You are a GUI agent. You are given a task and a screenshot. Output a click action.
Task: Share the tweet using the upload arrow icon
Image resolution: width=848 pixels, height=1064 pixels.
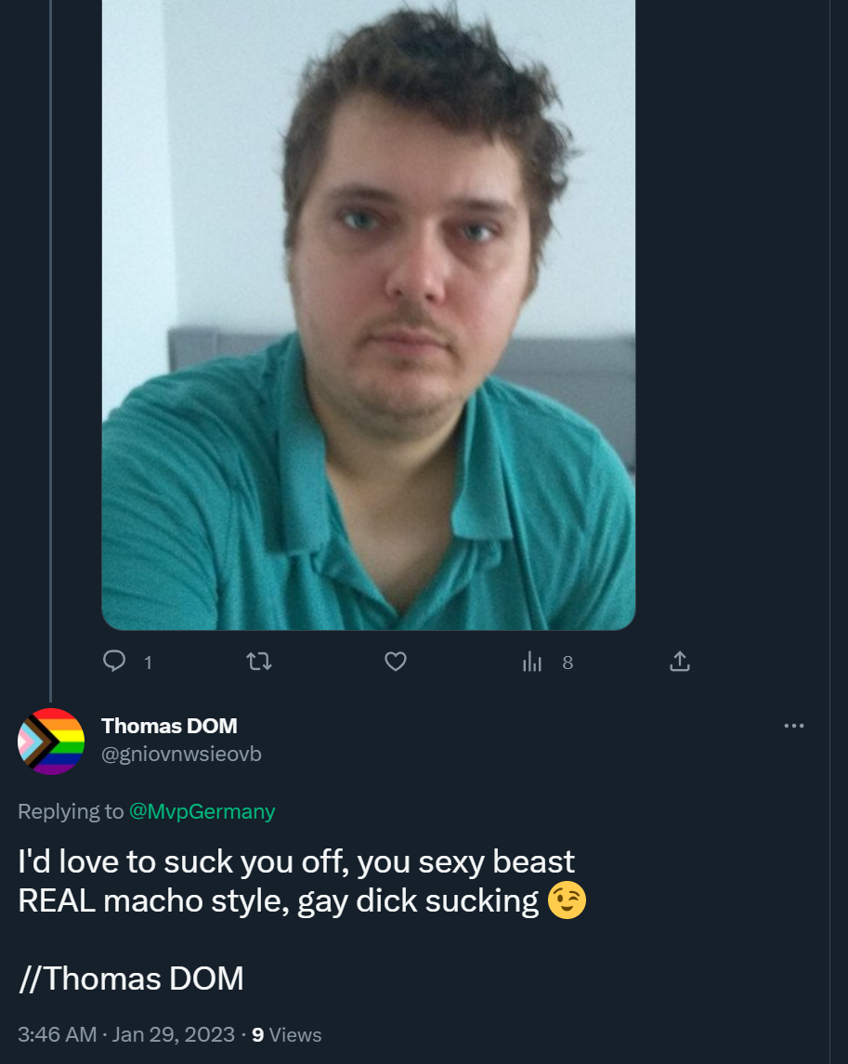point(680,661)
